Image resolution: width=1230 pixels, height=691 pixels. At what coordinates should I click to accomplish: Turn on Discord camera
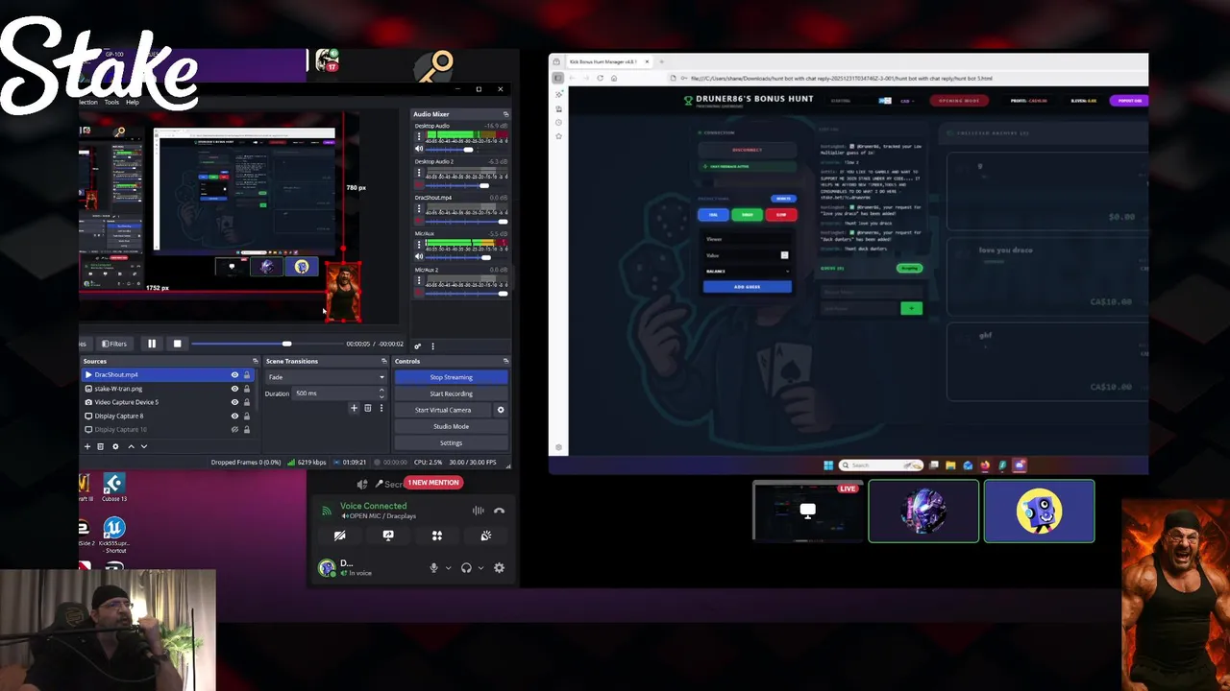pos(339,536)
